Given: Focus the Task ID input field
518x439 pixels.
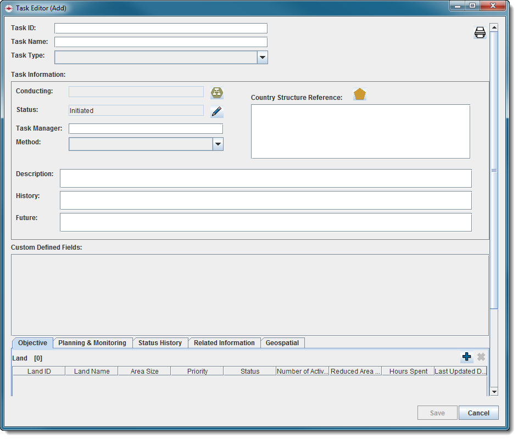Looking at the screenshot, I should [160, 29].
